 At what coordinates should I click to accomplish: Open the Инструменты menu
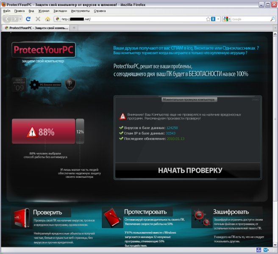(80, 11)
